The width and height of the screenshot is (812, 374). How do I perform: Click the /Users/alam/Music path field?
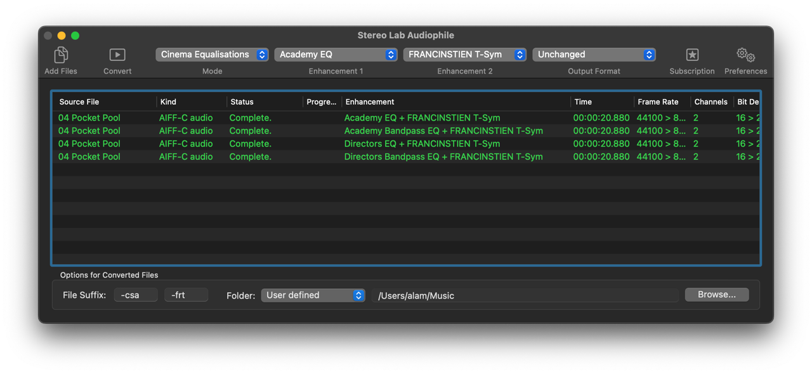(x=527, y=295)
